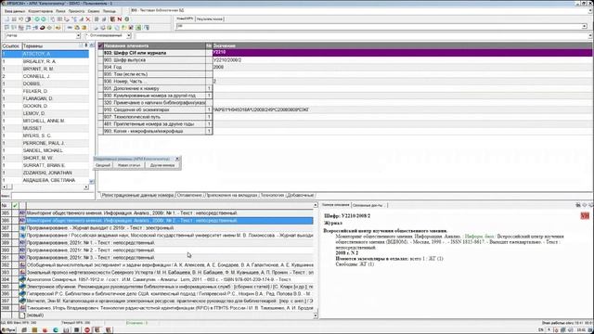The image size is (594, 334).
Task: Click the search input field under Новый MFN tab
Action: coord(379,26)
